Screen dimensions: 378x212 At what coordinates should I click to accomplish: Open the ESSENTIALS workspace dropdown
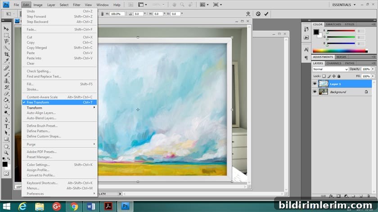(x=344, y=5)
